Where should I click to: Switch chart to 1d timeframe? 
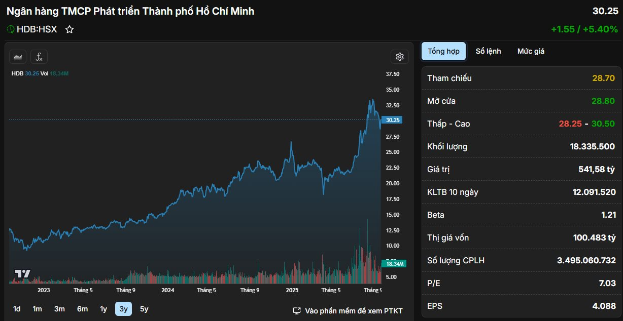coord(17,308)
